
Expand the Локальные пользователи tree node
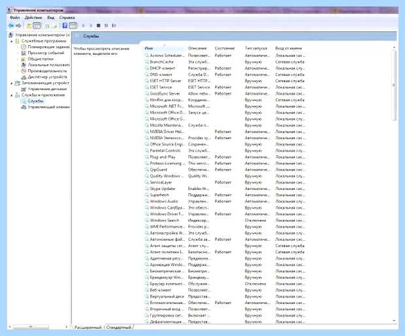18,65
